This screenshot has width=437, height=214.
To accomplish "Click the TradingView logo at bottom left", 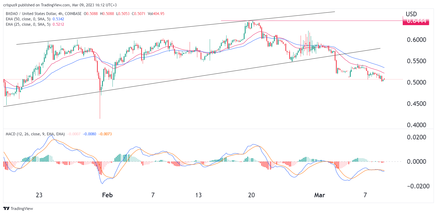I will pyautogui.click(x=18, y=208).
